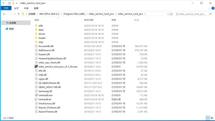Viewport: 215px width, 121px height.
Task: Click the new folder quick access icon
Action: (13, 3)
